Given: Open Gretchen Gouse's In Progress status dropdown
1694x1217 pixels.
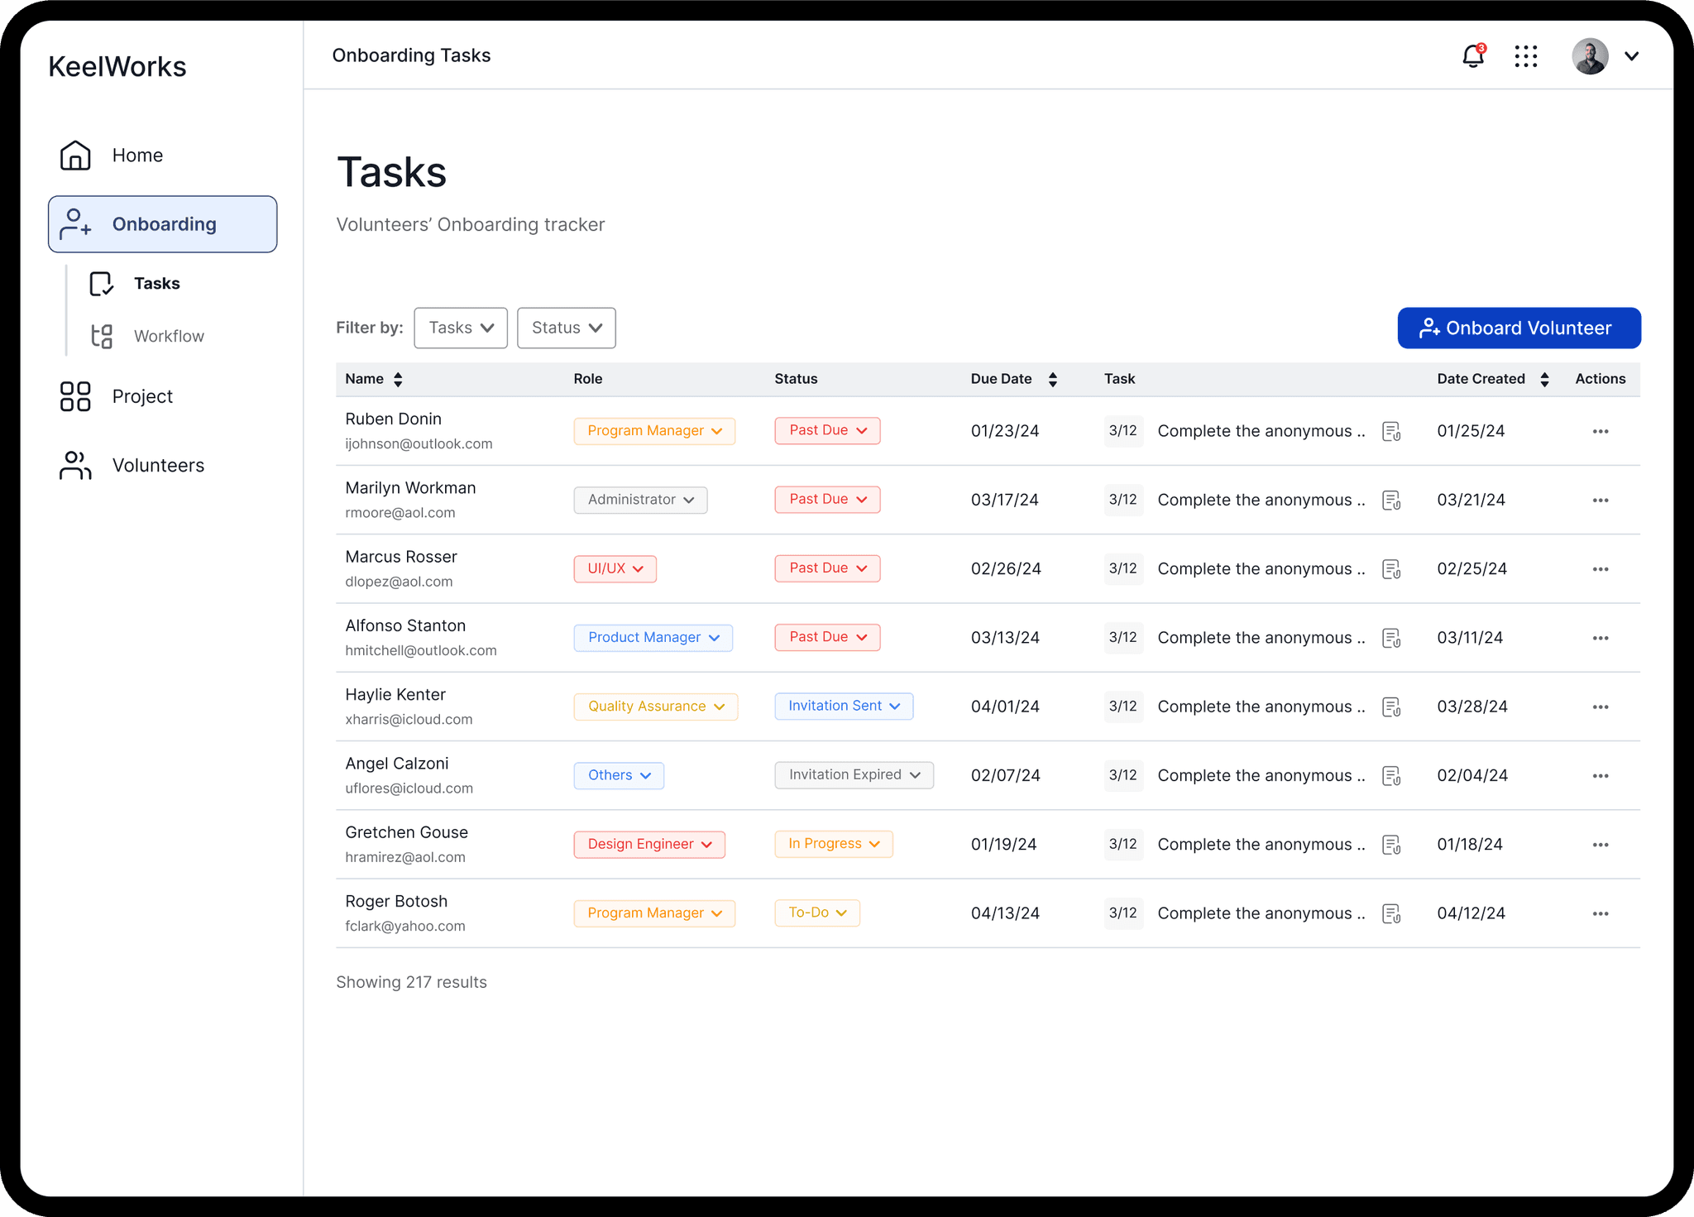Looking at the screenshot, I should click(x=833, y=844).
